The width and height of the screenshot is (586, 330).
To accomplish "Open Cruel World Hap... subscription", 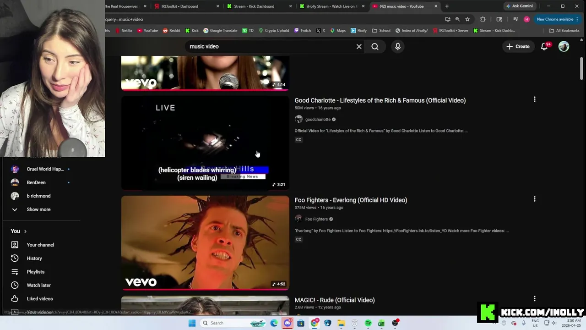I will pyautogui.click(x=45, y=169).
